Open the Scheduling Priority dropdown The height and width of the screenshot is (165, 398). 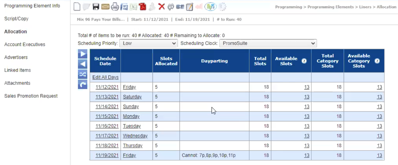(x=148, y=43)
